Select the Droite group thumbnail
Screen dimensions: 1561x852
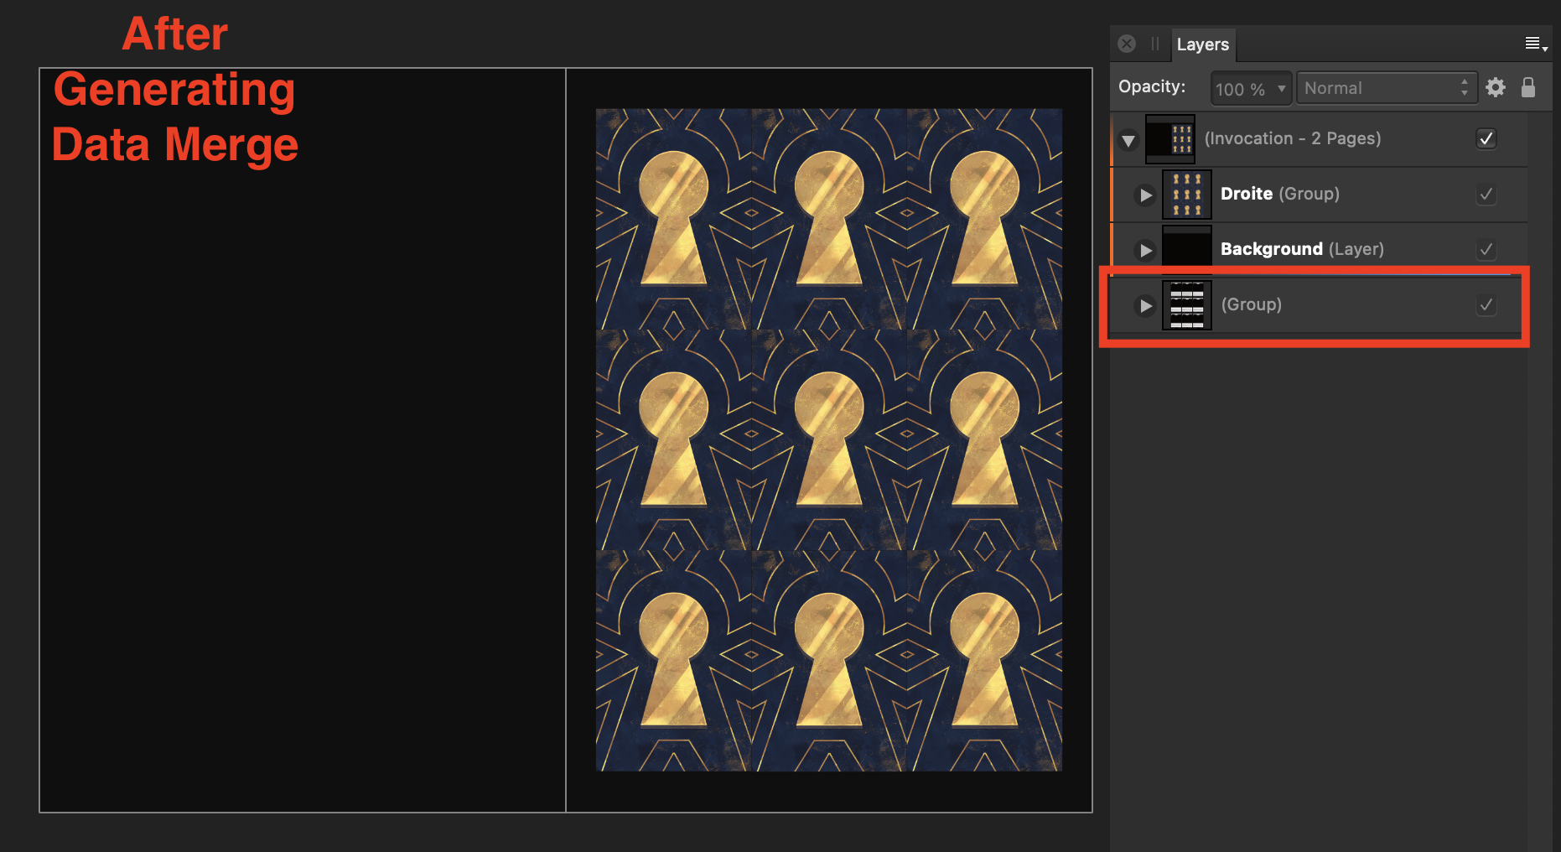click(1186, 195)
